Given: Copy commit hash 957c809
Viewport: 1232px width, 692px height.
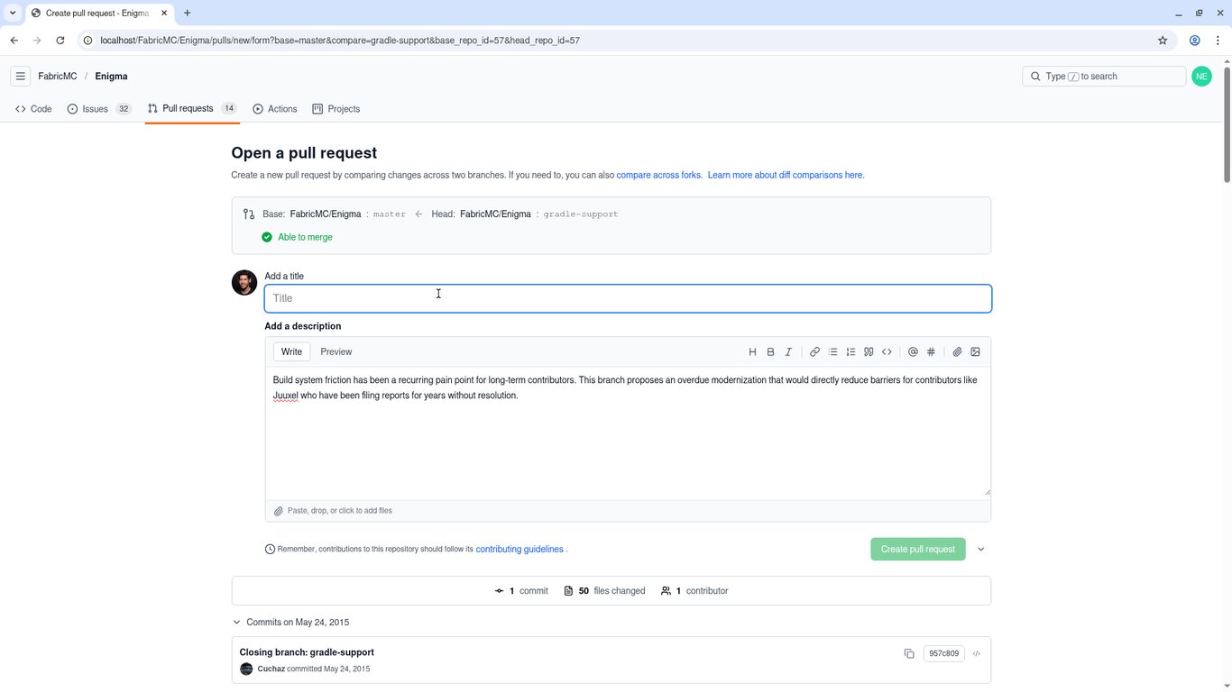Looking at the screenshot, I should pos(909,653).
